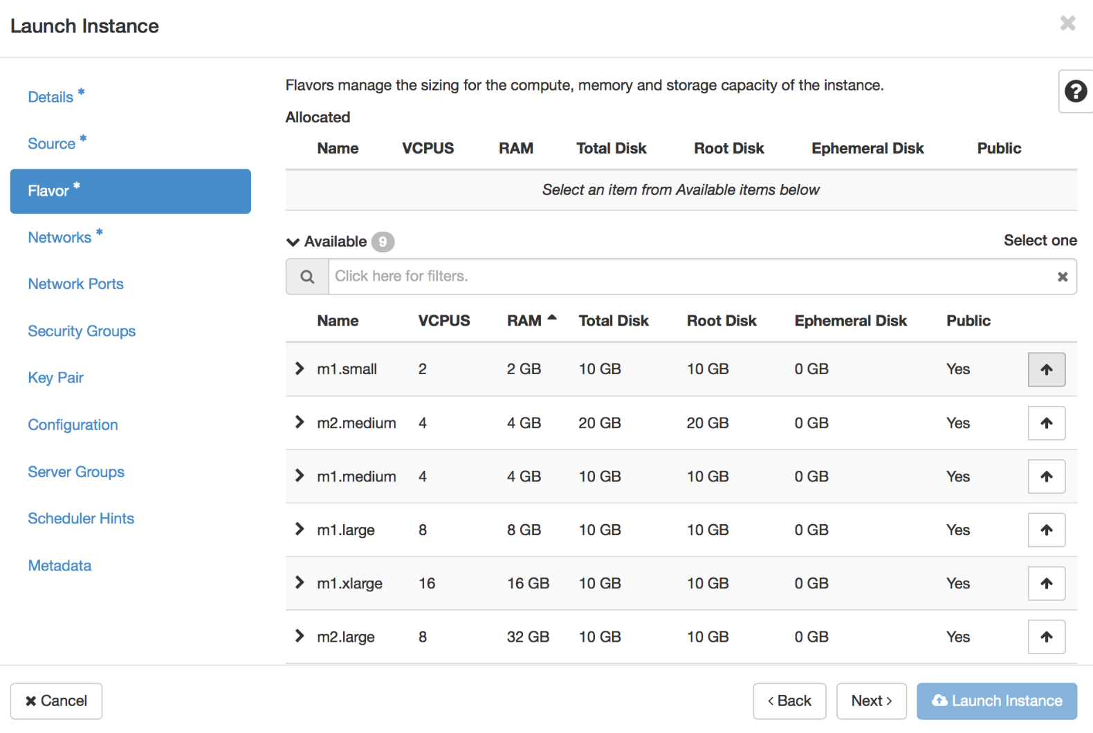This screenshot has width=1093, height=733.
Task: Click the Launch Instance button
Action: tap(996, 701)
